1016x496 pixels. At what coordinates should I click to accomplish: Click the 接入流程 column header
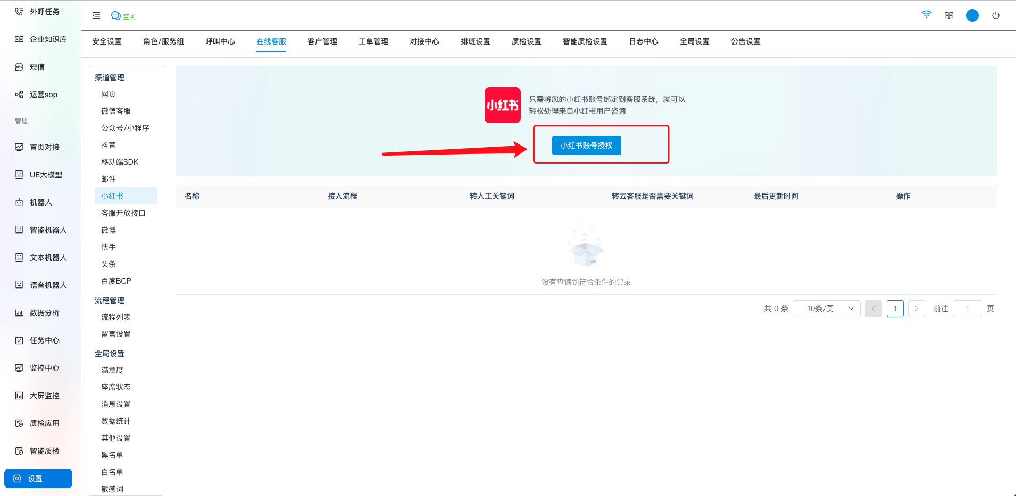coord(343,196)
